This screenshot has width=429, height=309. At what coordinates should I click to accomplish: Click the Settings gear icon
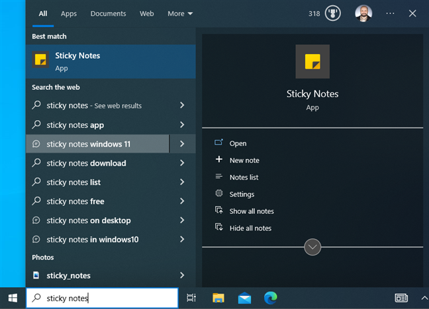point(219,193)
